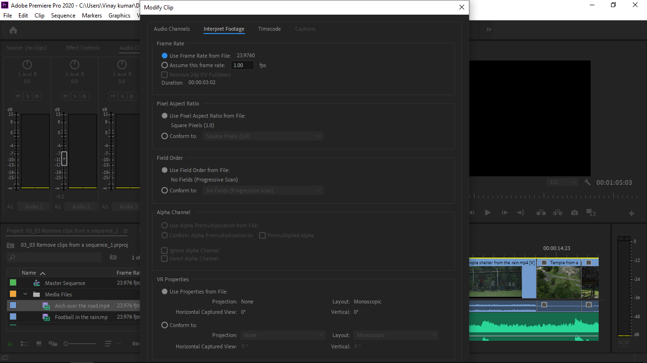The image size is (647, 363).
Task: Open the Button Editor with the plus icon
Action: tap(632, 212)
